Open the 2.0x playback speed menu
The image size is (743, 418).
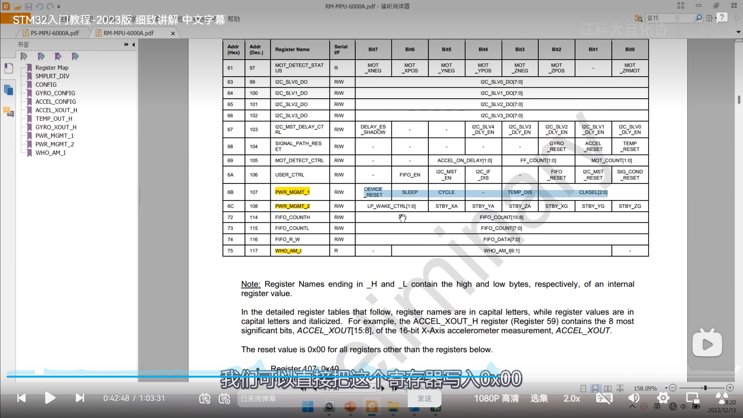(572, 399)
